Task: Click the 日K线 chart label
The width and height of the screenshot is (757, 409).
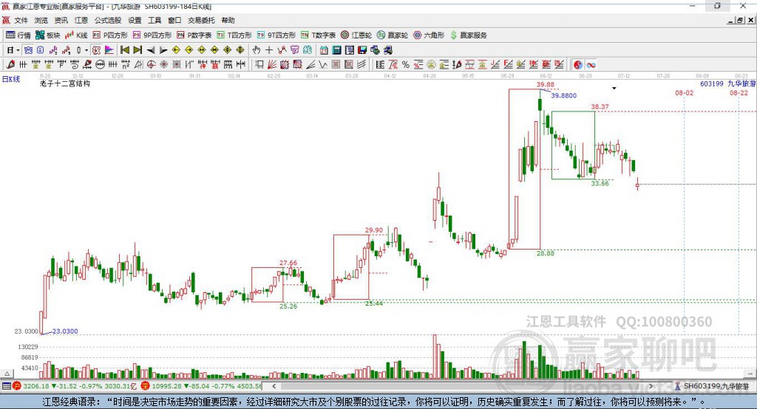Action: coord(10,79)
